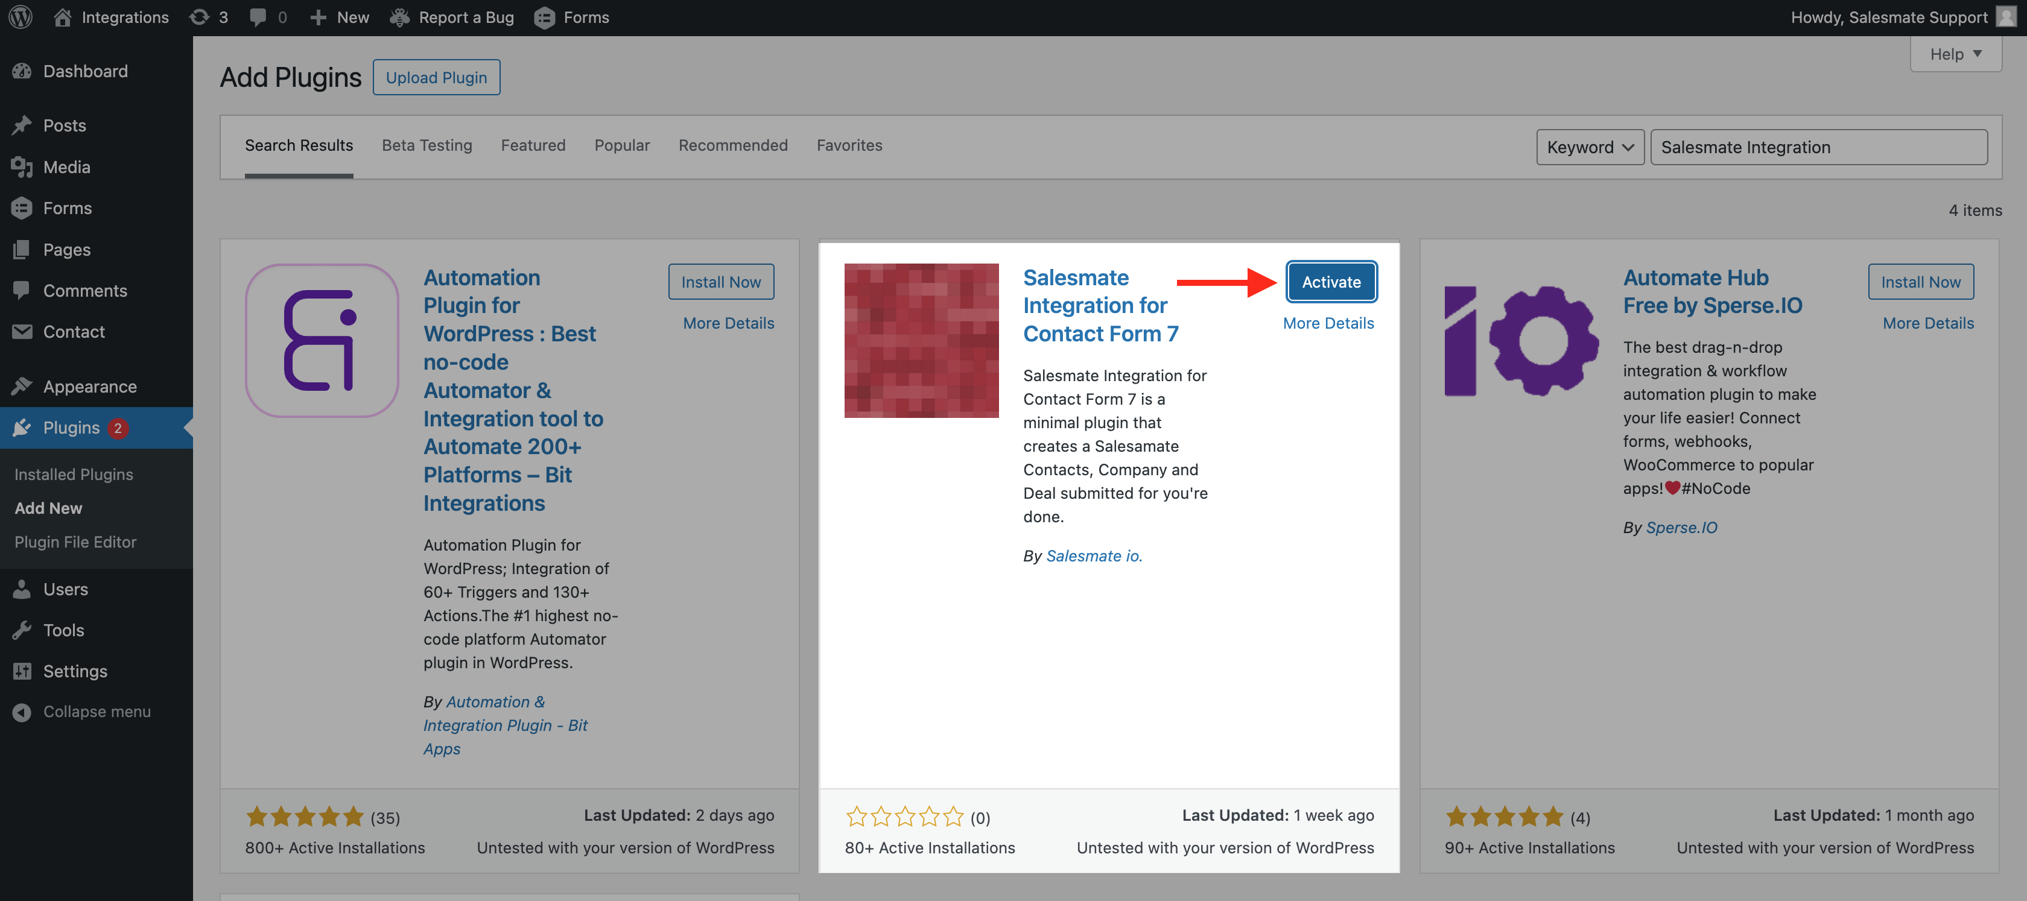The height and width of the screenshot is (901, 2027).
Task: Click the Users person icon
Action: [22, 589]
